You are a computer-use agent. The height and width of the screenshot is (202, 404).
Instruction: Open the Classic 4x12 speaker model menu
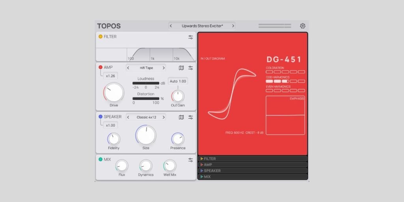(x=146, y=117)
